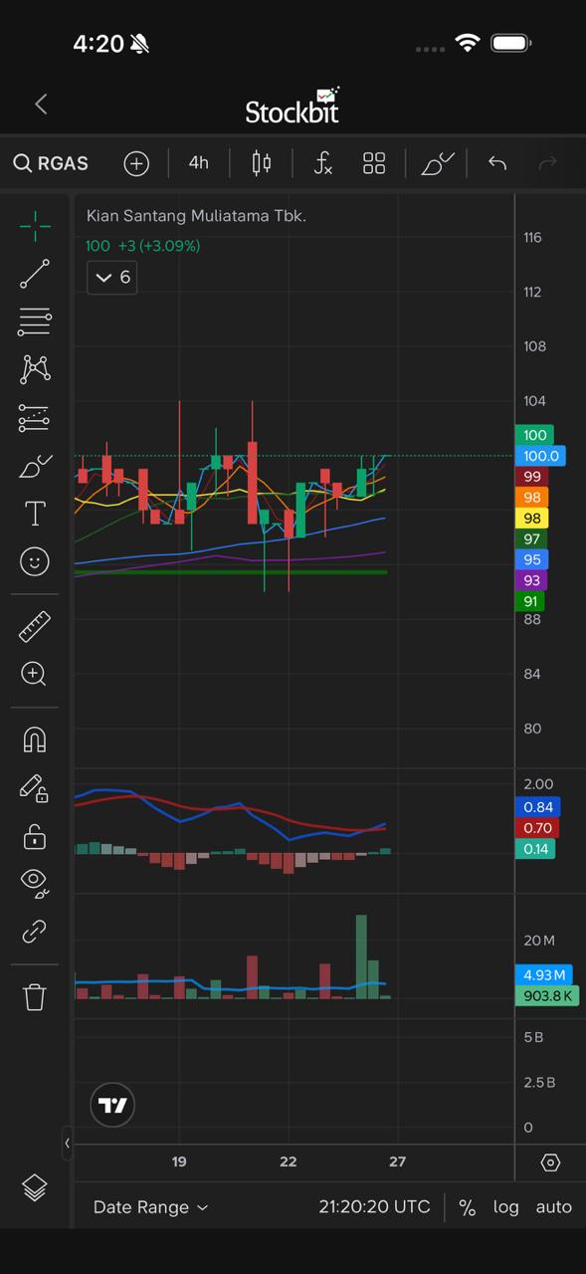Toggle percent scale mode

467,1207
